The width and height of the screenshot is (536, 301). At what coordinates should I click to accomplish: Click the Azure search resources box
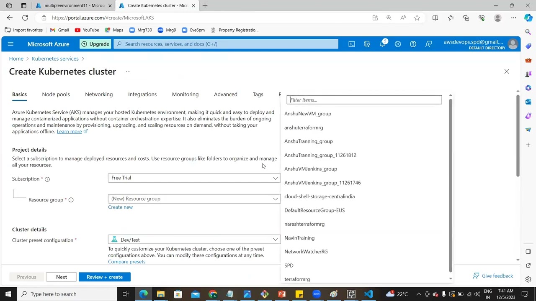pyautogui.click(x=226, y=44)
